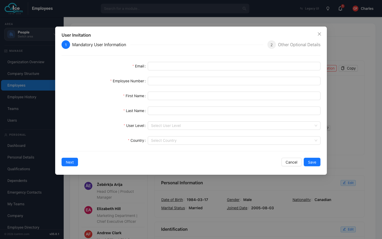382x239 pixels.
Task: Click Nationality label
Action: point(302,200)
